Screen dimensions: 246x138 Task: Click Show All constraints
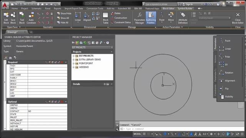coord(63,18)
